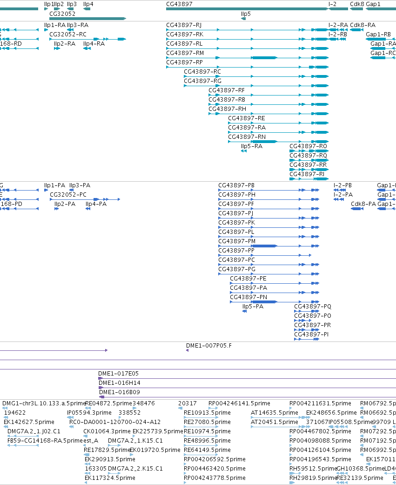Image resolution: width=396 pixels, height=485 pixels.
Task: Choose EST CK01064.3prime
Action: click(107, 431)
